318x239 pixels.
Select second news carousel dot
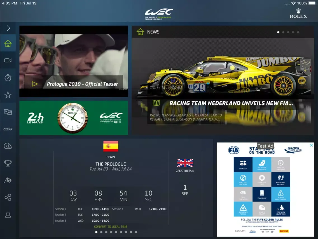pos(283,32)
